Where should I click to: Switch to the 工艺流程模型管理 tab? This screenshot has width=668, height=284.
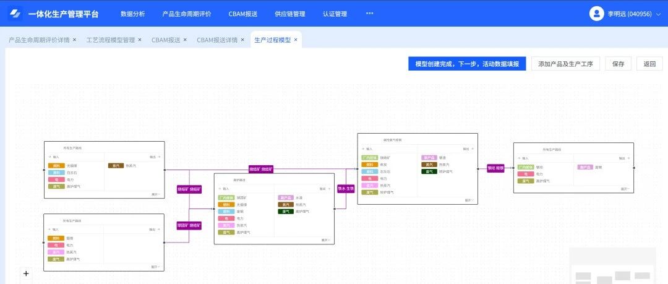(110, 40)
